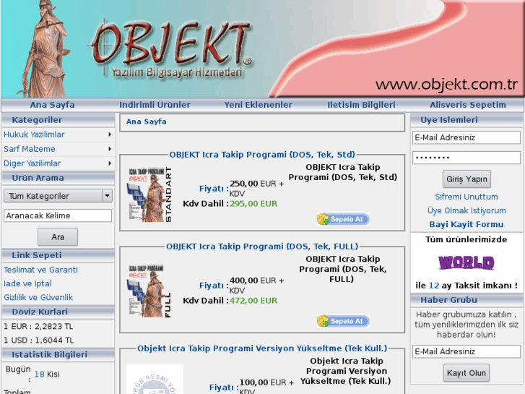
Task: Click the Giriş Yapın button
Action: 467,179
